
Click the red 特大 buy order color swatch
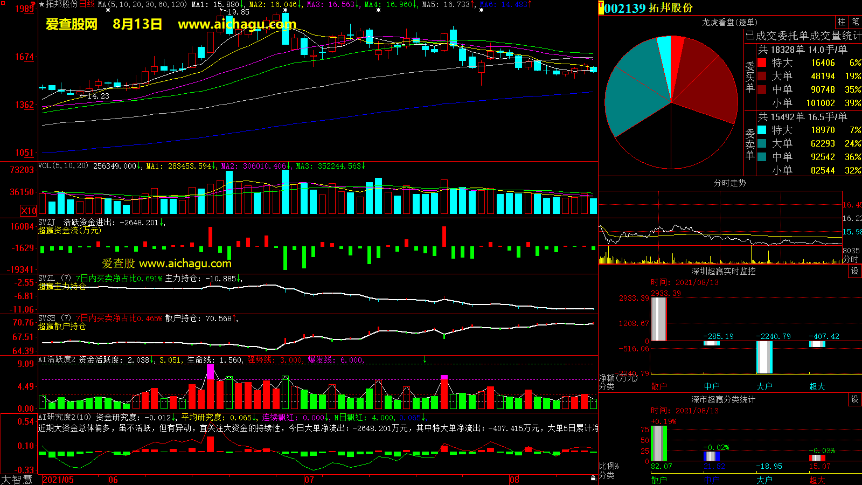(762, 63)
